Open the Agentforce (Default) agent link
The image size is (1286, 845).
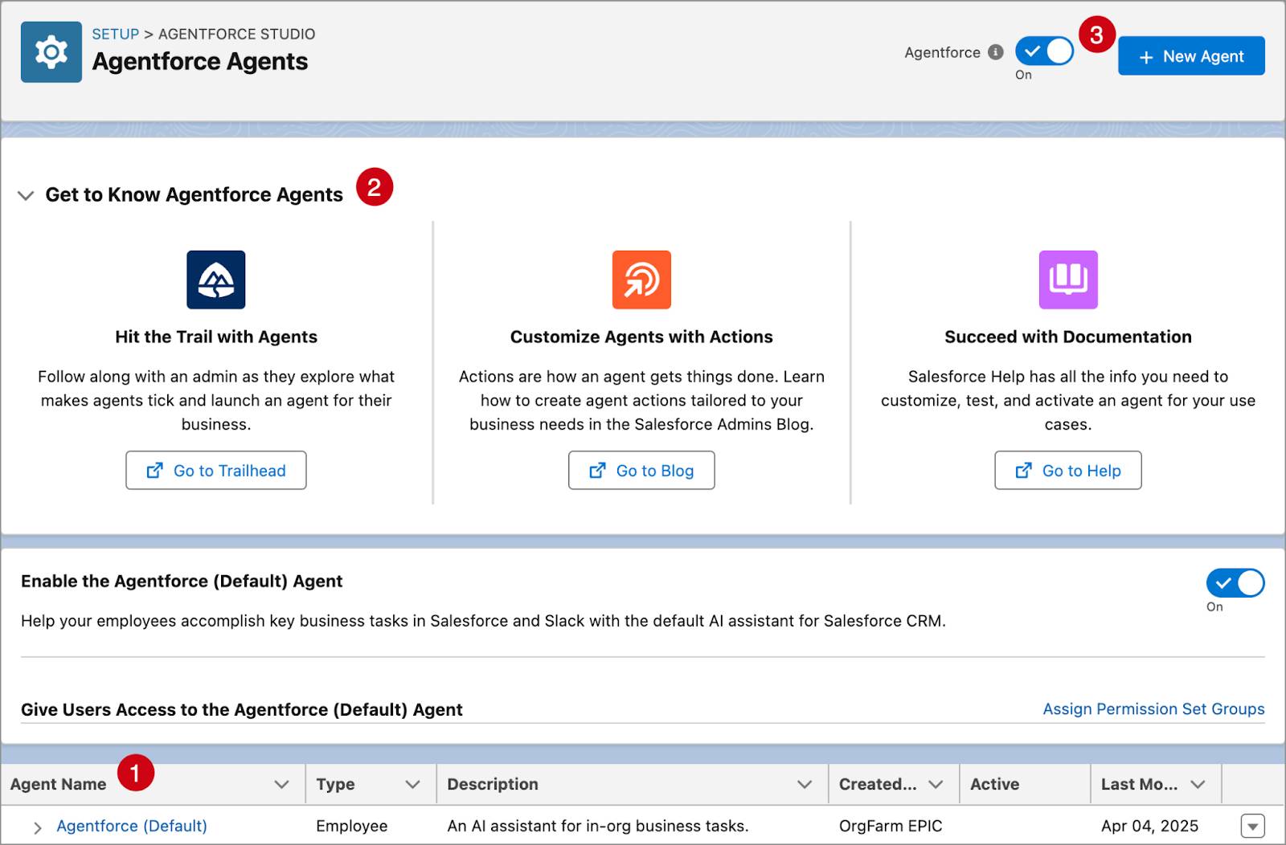click(132, 826)
